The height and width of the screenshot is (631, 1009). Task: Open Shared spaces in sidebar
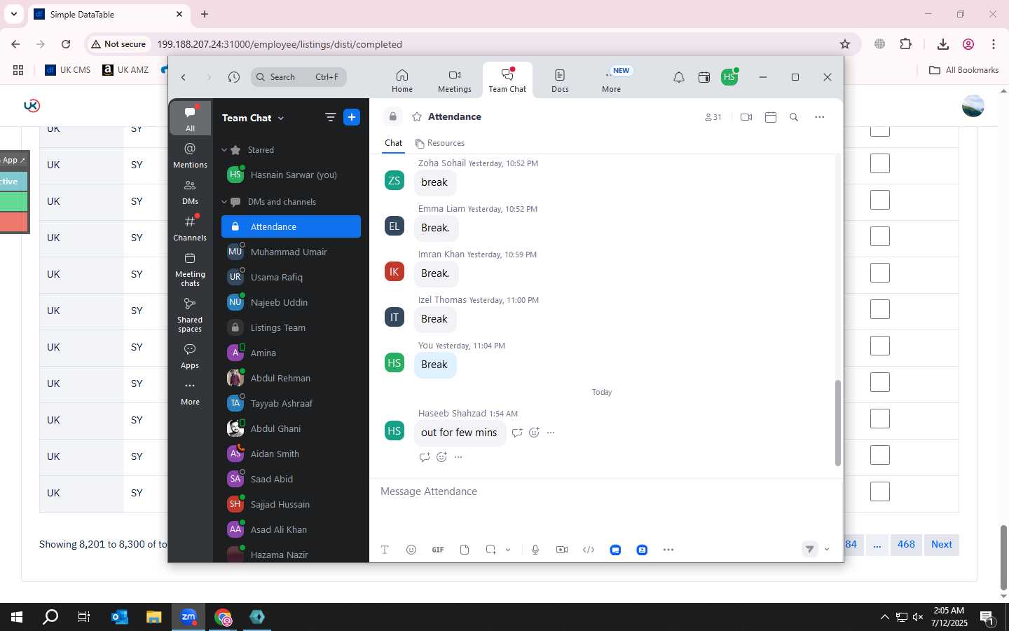(190, 315)
